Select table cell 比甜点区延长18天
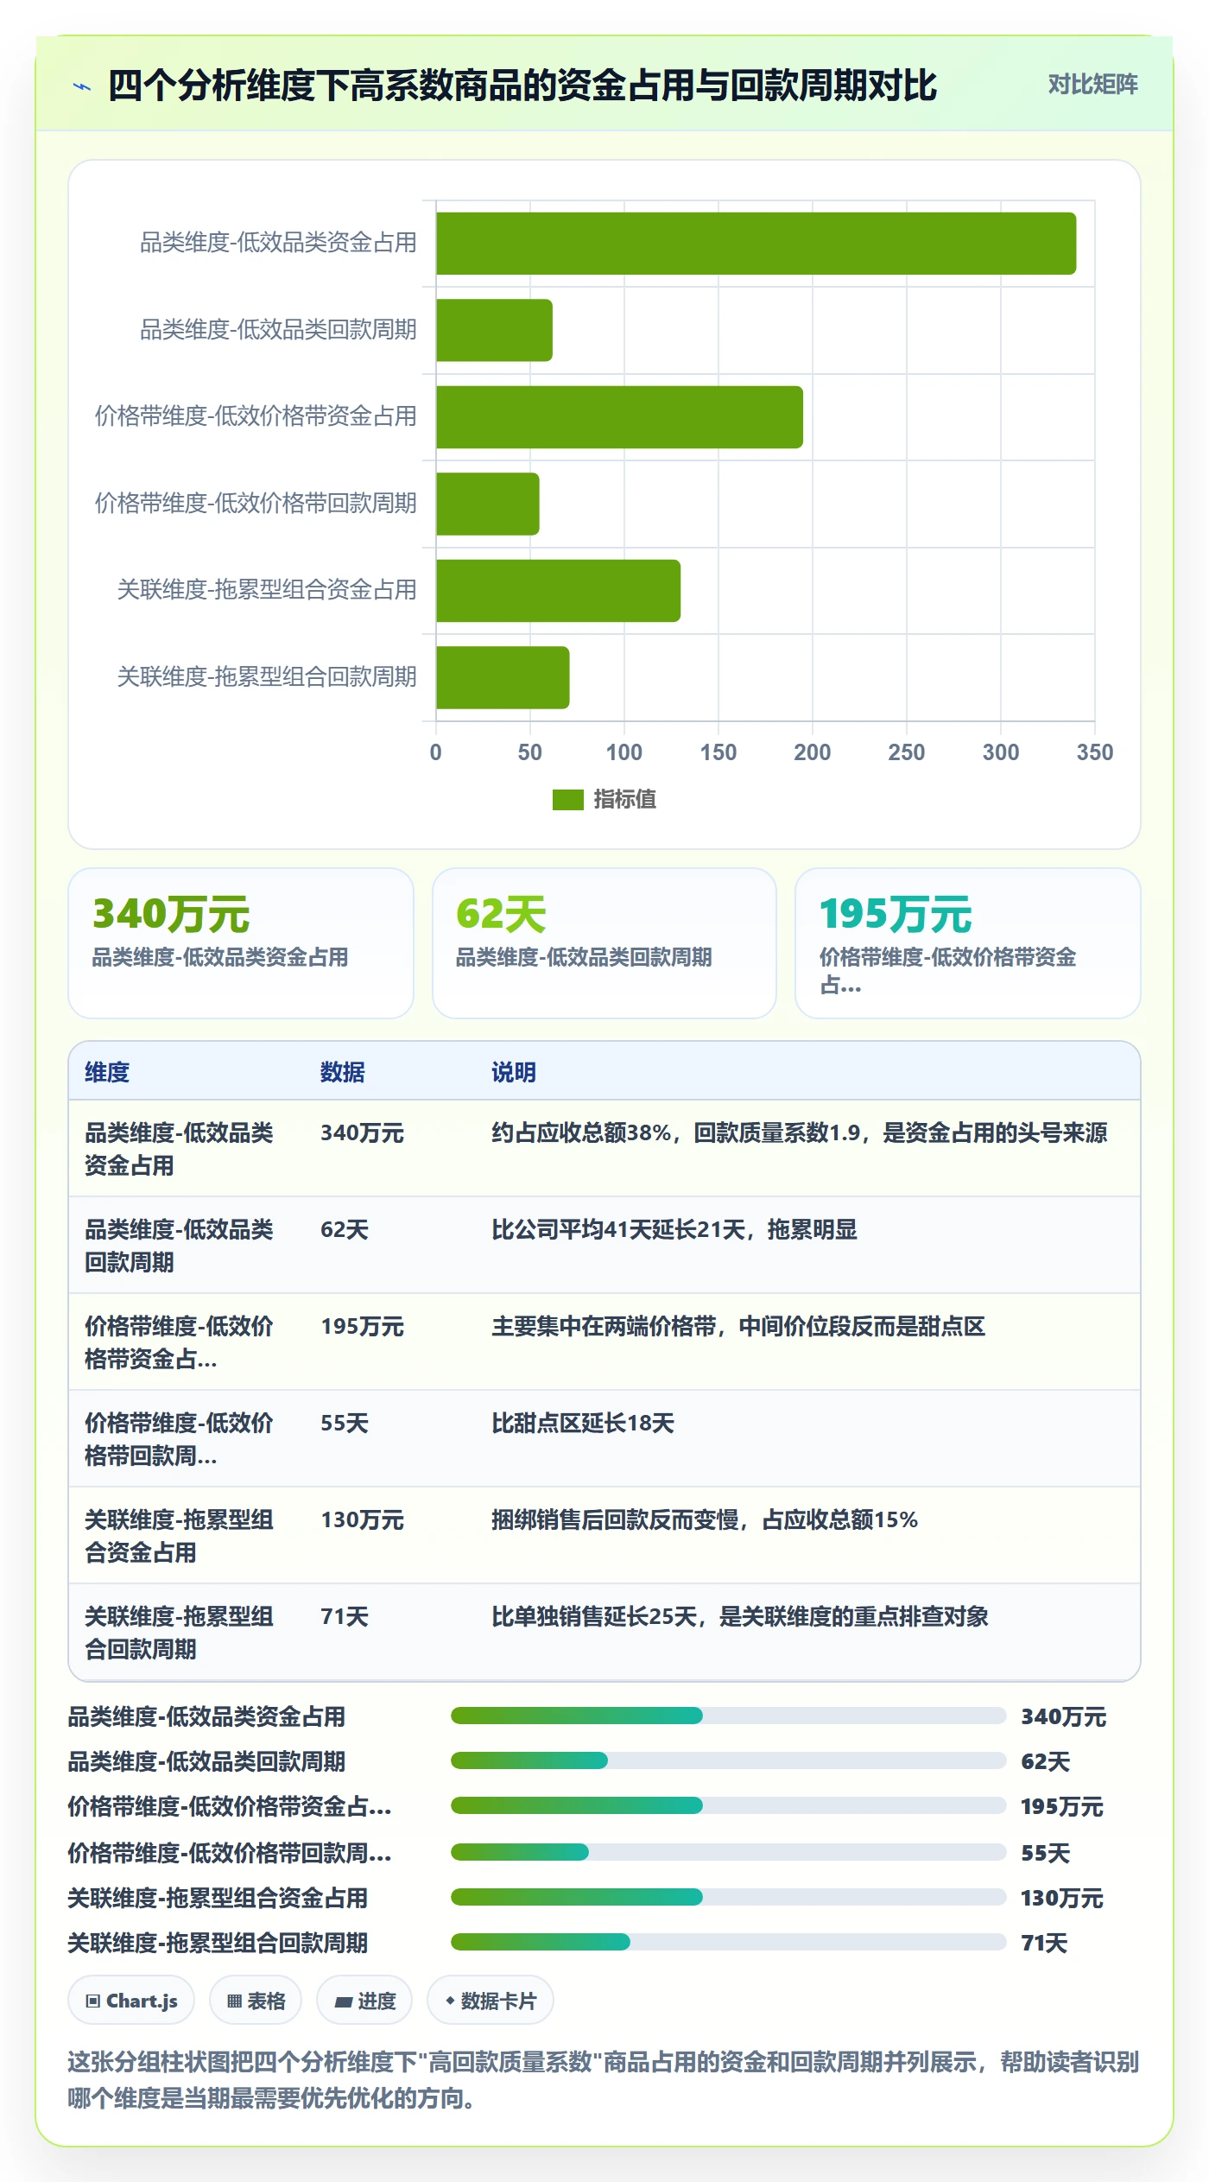 click(x=583, y=1423)
